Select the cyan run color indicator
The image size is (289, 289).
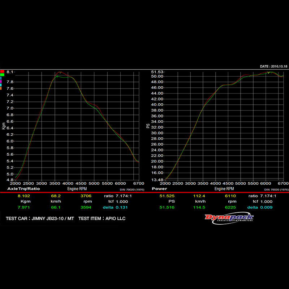pyautogui.click(x=1, y=85)
